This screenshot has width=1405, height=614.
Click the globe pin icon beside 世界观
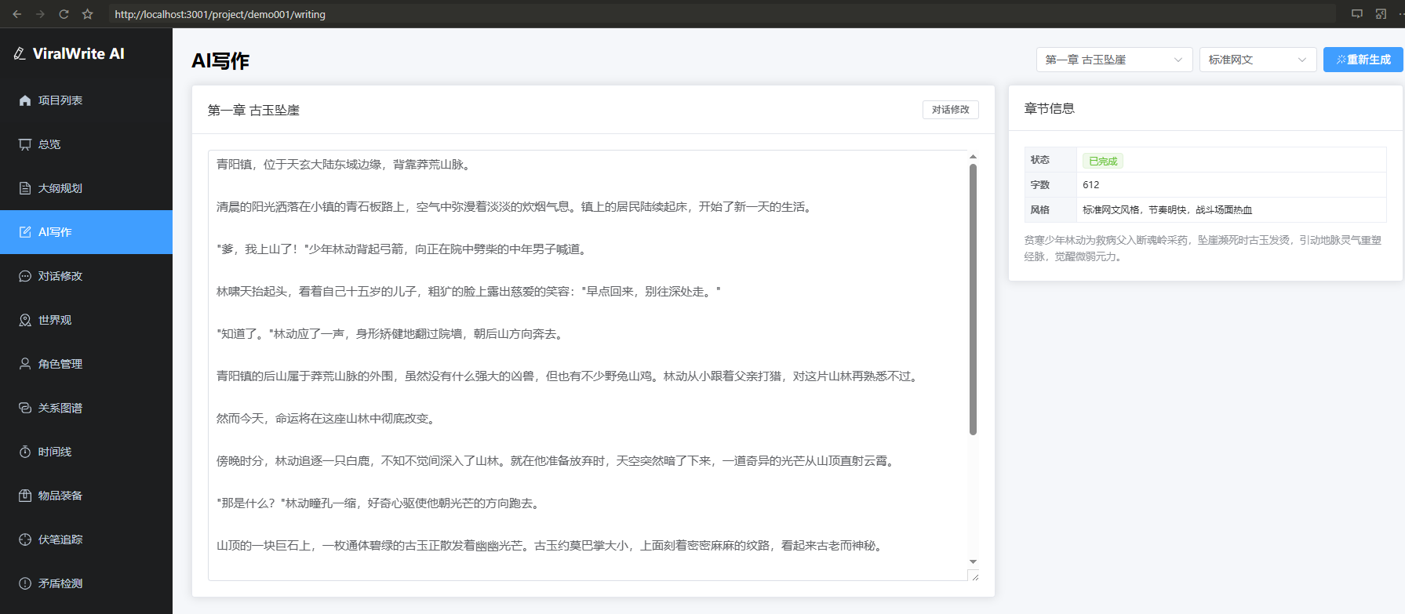coord(25,320)
